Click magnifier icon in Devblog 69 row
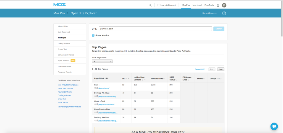Screen dimensions: 283x133 point(95,121)
